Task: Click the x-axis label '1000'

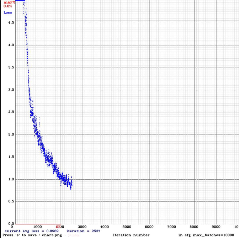Action: [x=37, y=227]
